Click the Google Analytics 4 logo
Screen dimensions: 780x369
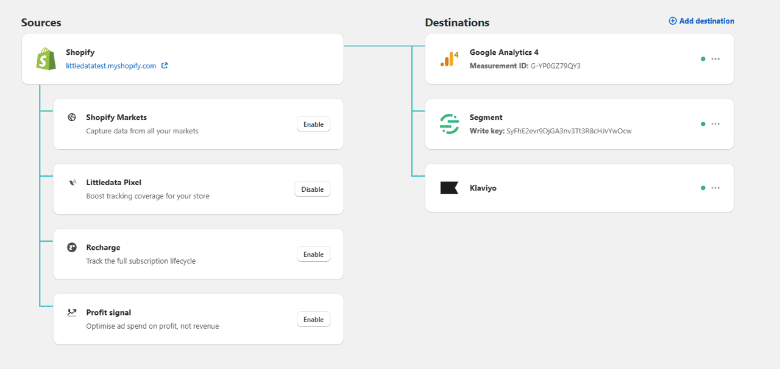[x=449, y=59]
